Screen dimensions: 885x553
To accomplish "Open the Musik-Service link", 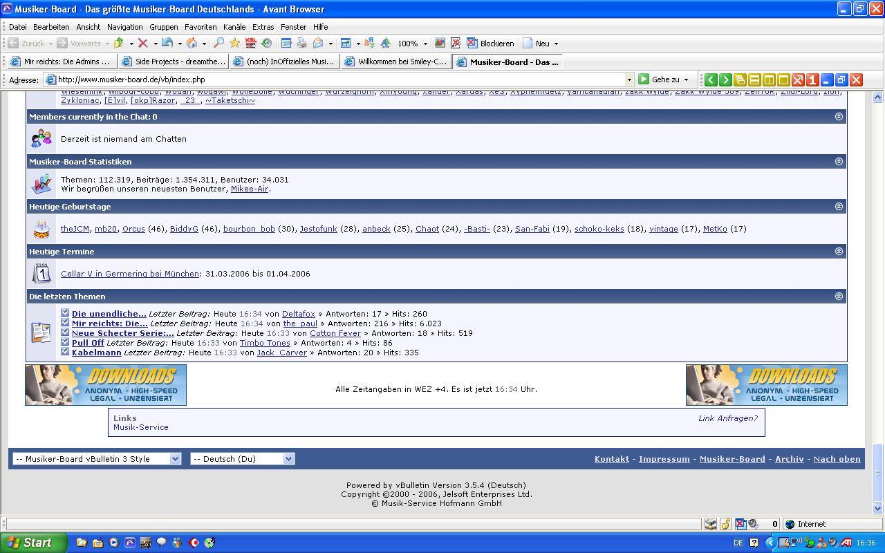I will tap(141, 427).
